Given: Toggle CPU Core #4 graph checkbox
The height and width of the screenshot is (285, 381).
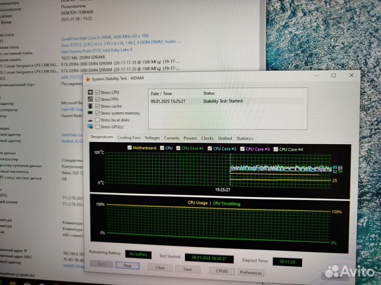Looking at the screenshot, I should (x=276, y=149).
